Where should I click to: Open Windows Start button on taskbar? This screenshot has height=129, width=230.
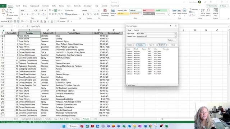tap(64, 126)
